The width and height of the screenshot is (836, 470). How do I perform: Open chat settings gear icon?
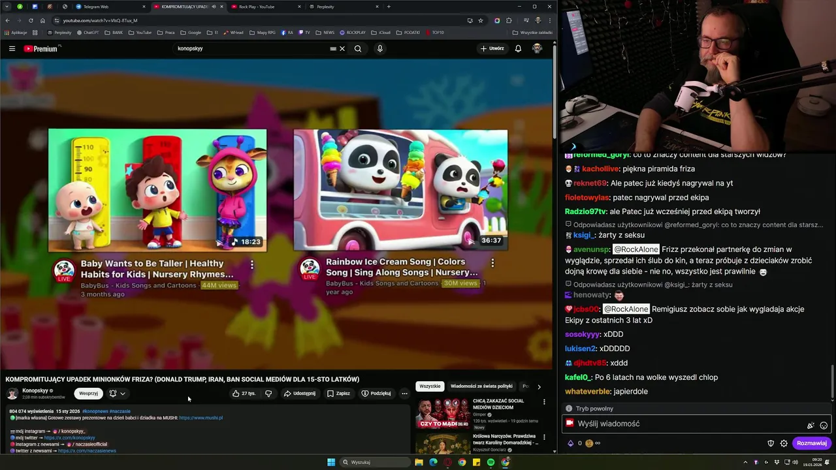pyautogui.click(x=784, y=443)
